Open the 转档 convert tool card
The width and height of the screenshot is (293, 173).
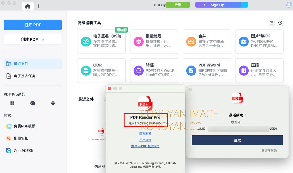click(x=154, y=71)
